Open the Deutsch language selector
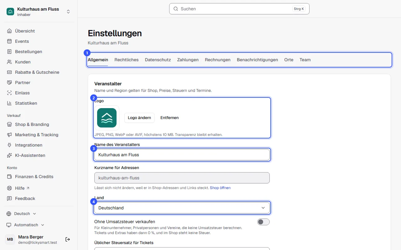Image resolution: width=401 pixels, height=250 pixels. [21, 214]
